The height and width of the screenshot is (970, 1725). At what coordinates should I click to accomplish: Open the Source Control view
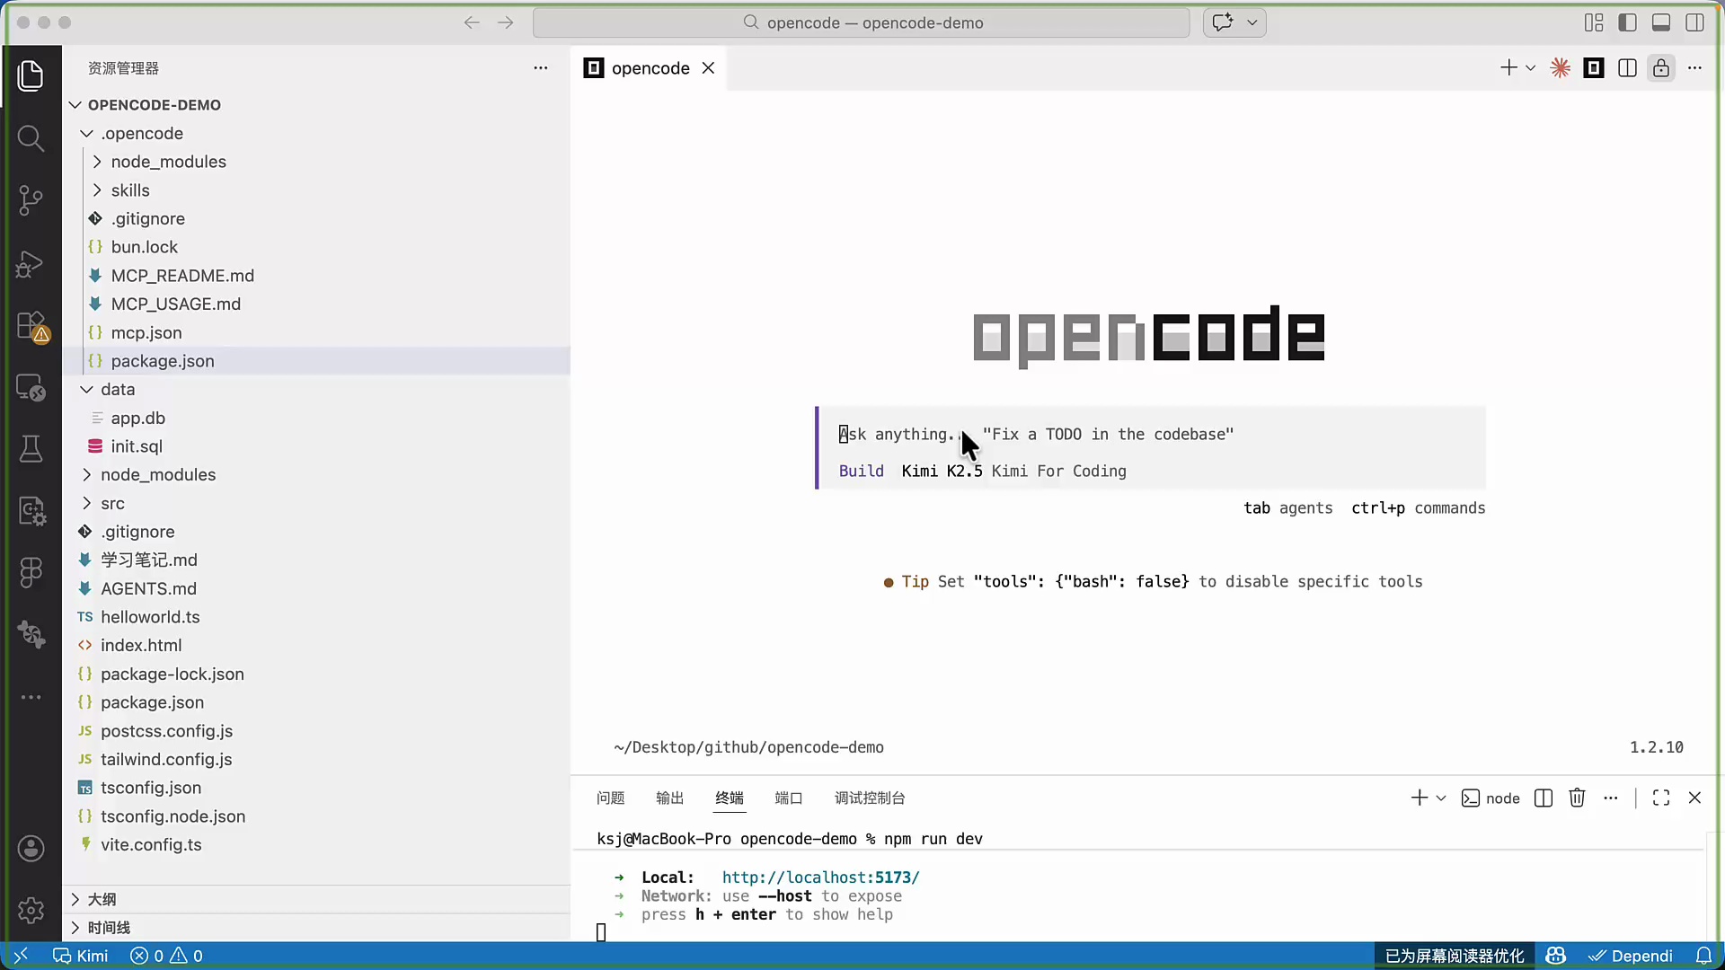click(x=31, y=200)
